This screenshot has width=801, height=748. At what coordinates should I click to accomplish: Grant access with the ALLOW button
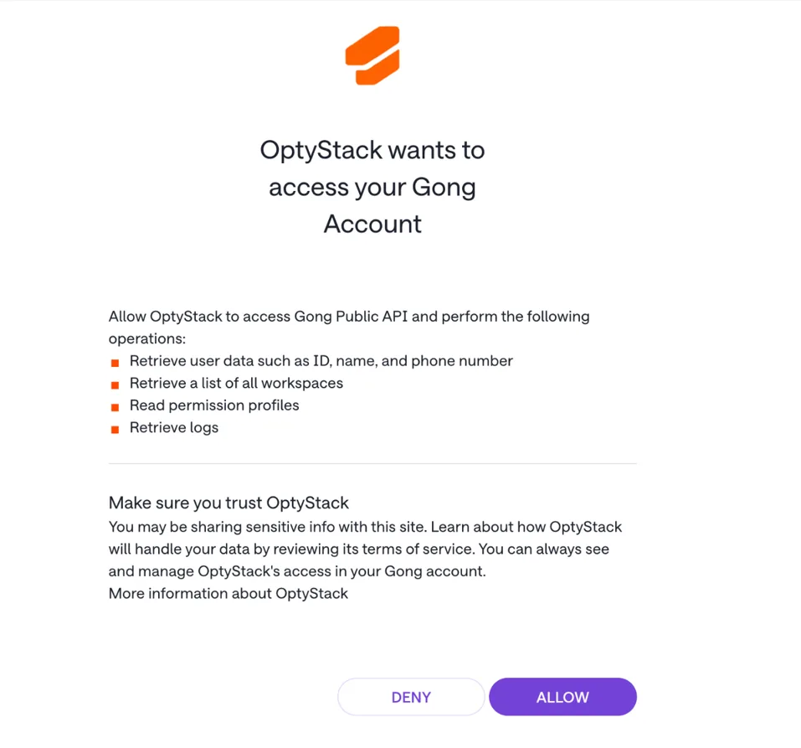coord(562,697)
